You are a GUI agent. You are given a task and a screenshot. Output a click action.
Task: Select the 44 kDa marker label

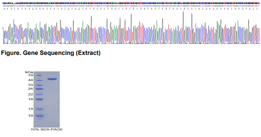click(30, 80)
